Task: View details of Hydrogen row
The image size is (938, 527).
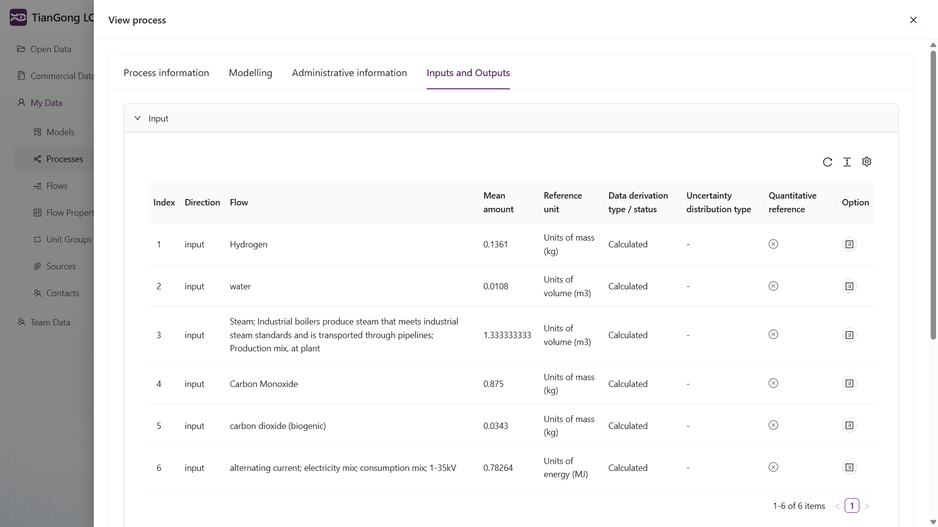Action: 849,244
